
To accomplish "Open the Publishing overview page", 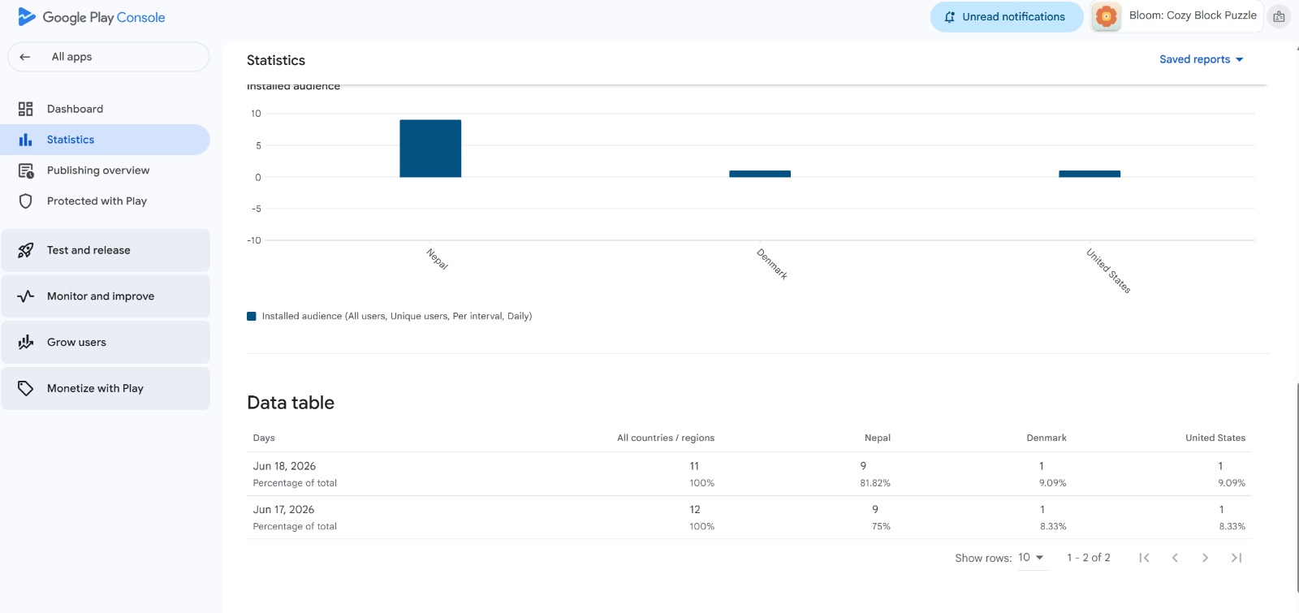I will [x=106, y=171].
